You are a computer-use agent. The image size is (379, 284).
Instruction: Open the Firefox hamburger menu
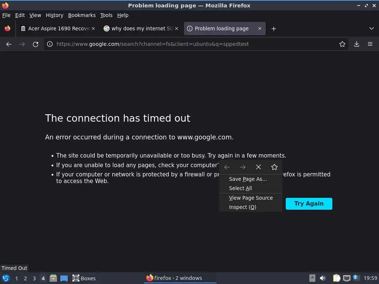click(370, 44)
